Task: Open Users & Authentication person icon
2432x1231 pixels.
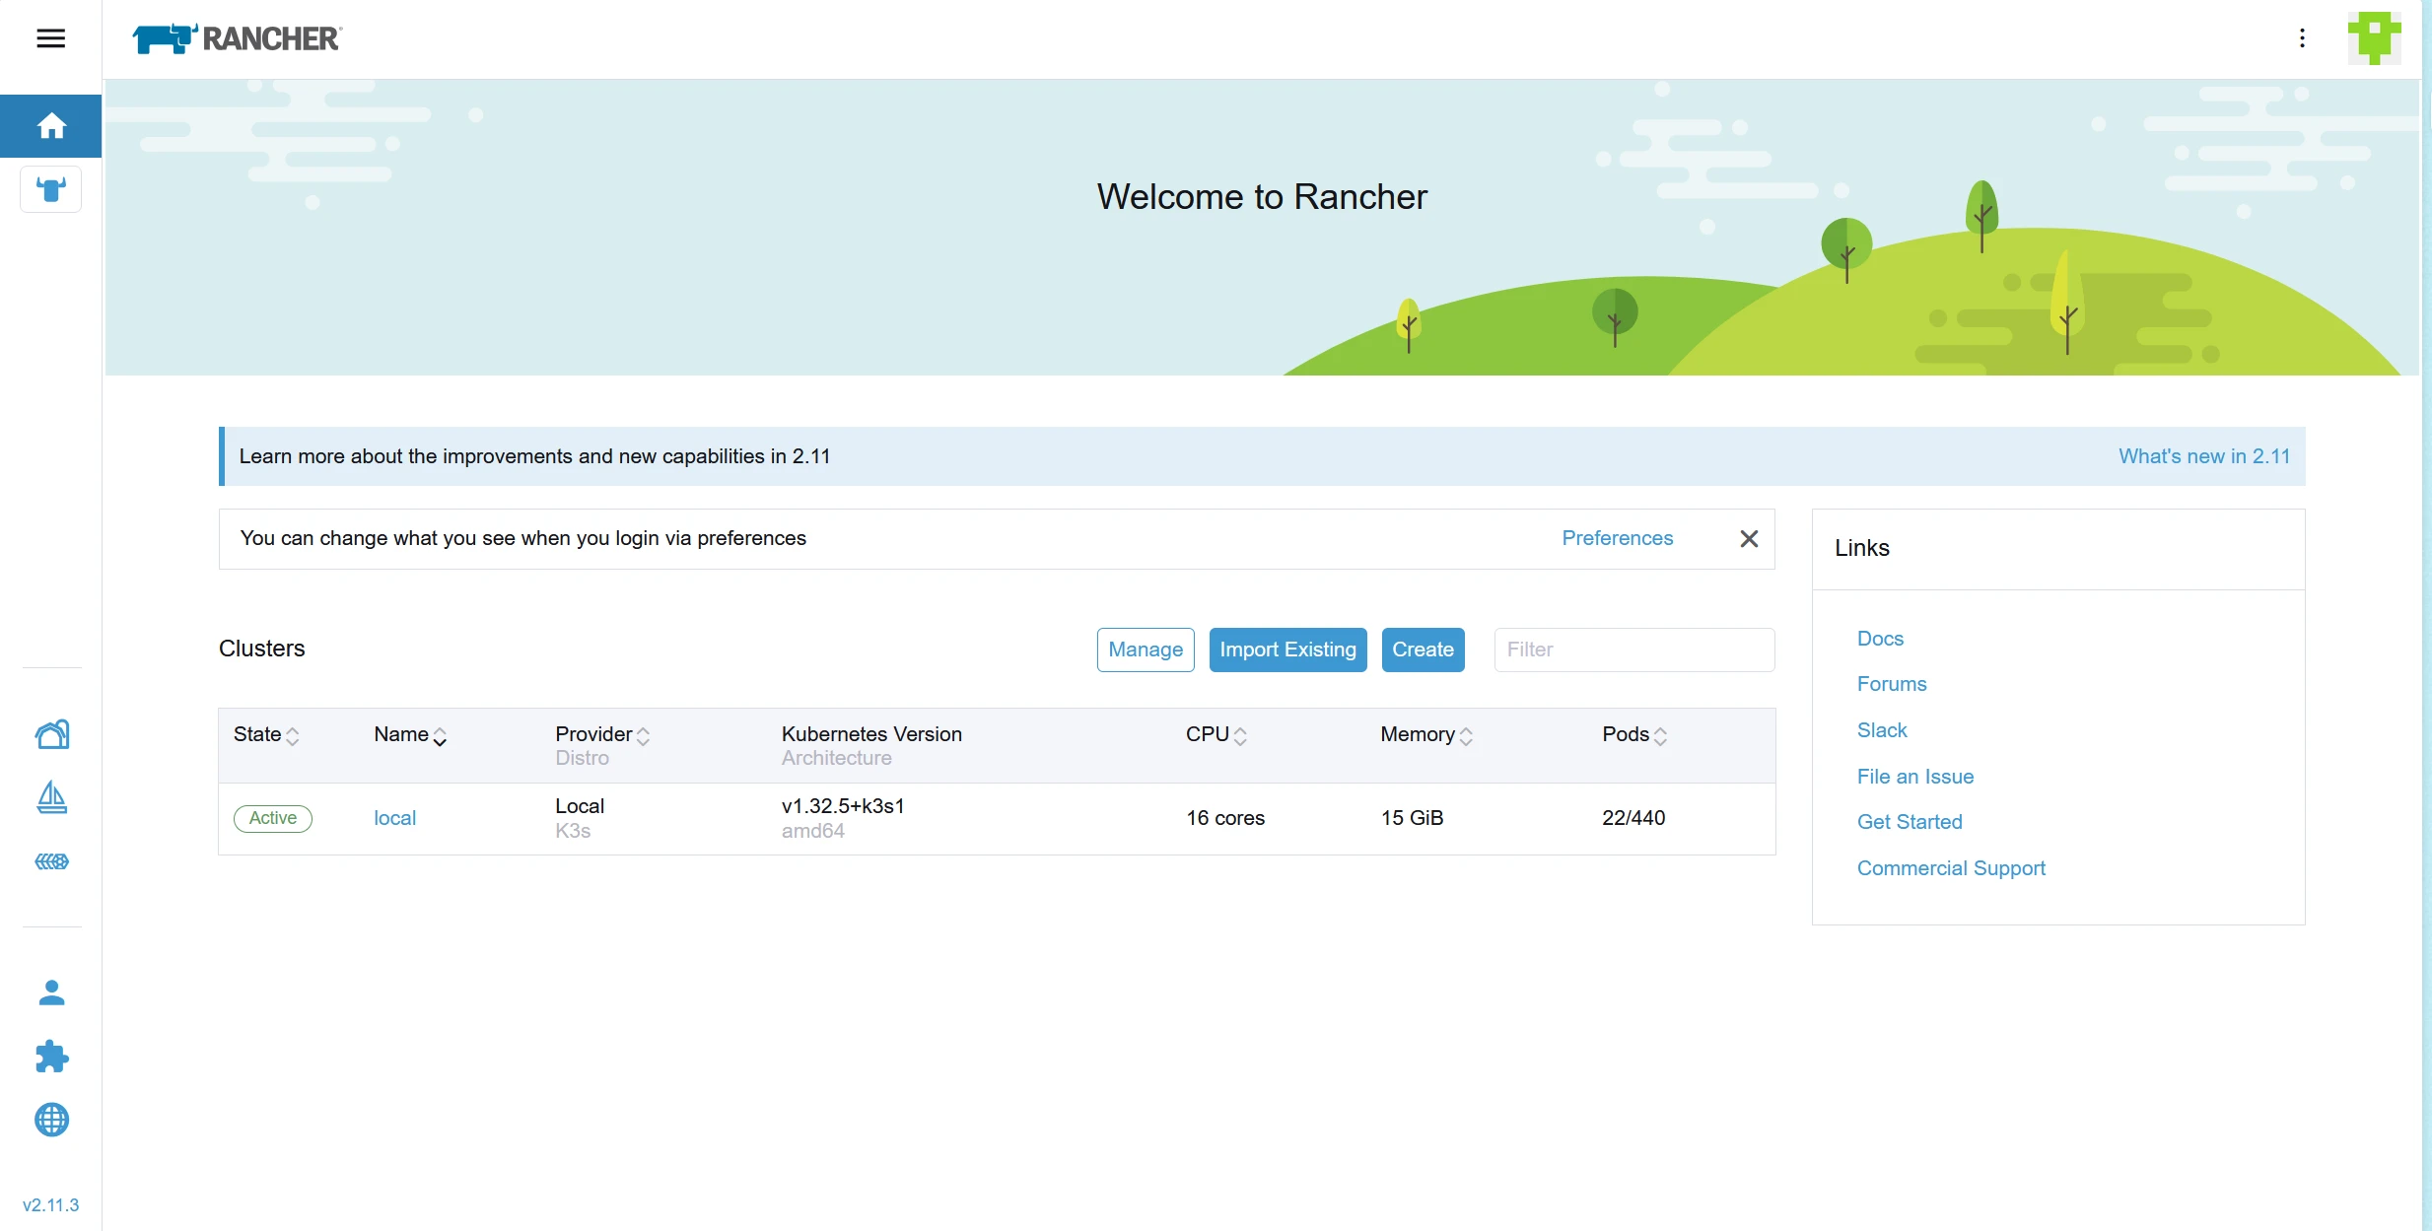Action: tap(51, 992)
